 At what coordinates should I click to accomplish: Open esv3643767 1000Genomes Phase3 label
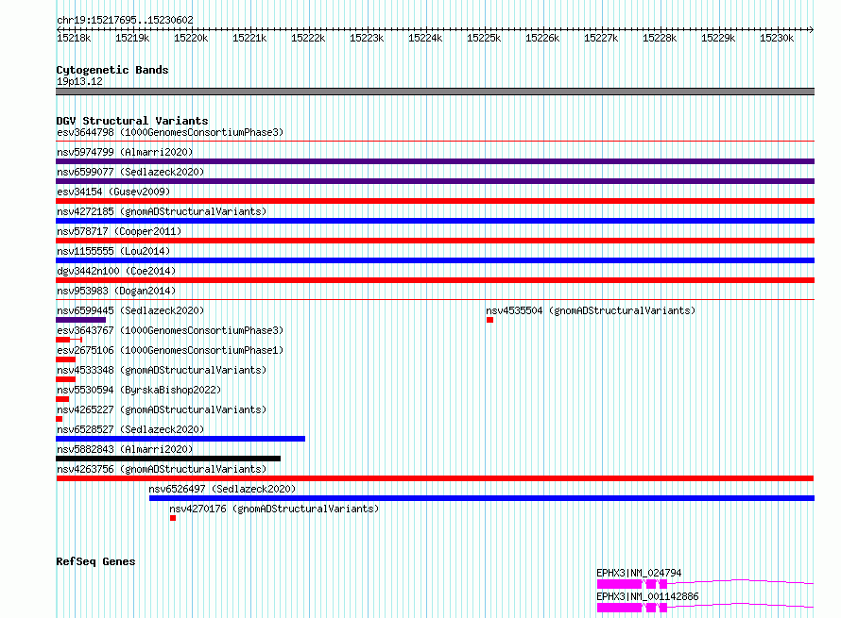point(170,330)
